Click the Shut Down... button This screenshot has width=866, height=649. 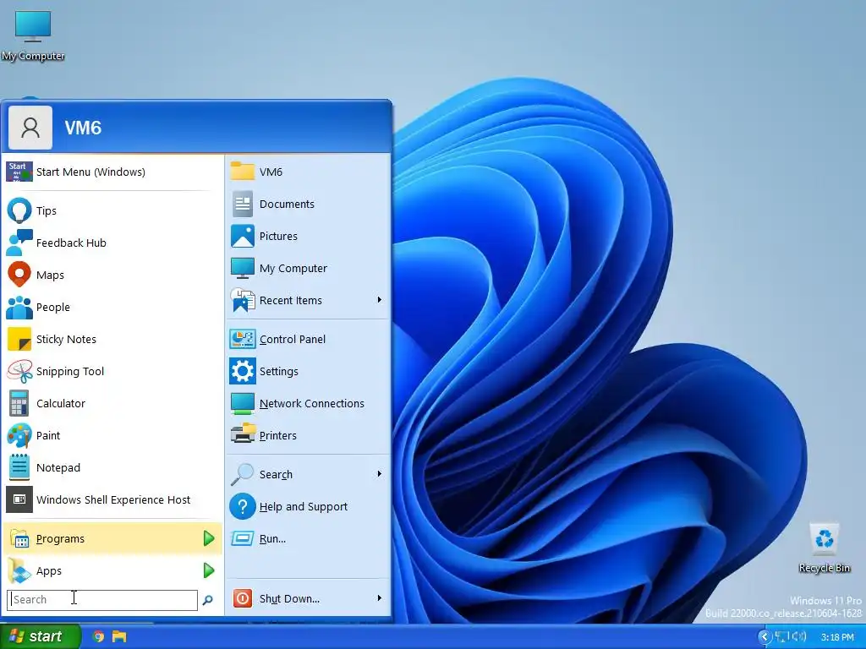click(x=308, y=598)
